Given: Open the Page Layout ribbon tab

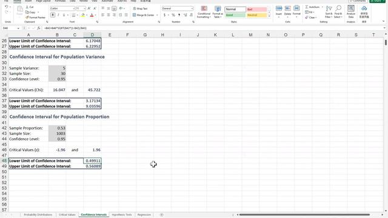Looking at the screenshot, I should pyautogui.click(x=43, y=1).
